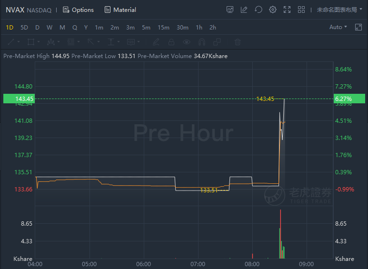Delete drawings with the trash icon
The height and width of the screenshot is (269, 368).
pyautogui.click(x=238, y=42)
